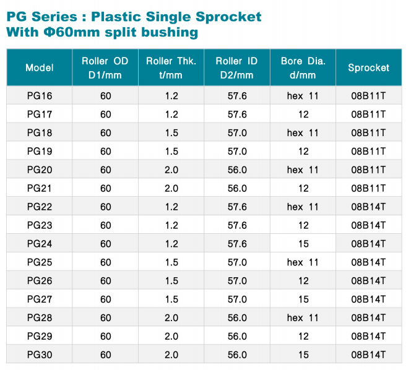The height and width of the screenshot is (370, 411).
Task: Click the Φ60mm split bushing subtitle
Action: 102,32
